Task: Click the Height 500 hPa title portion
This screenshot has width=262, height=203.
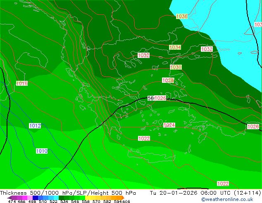Action: coord(113,193)
